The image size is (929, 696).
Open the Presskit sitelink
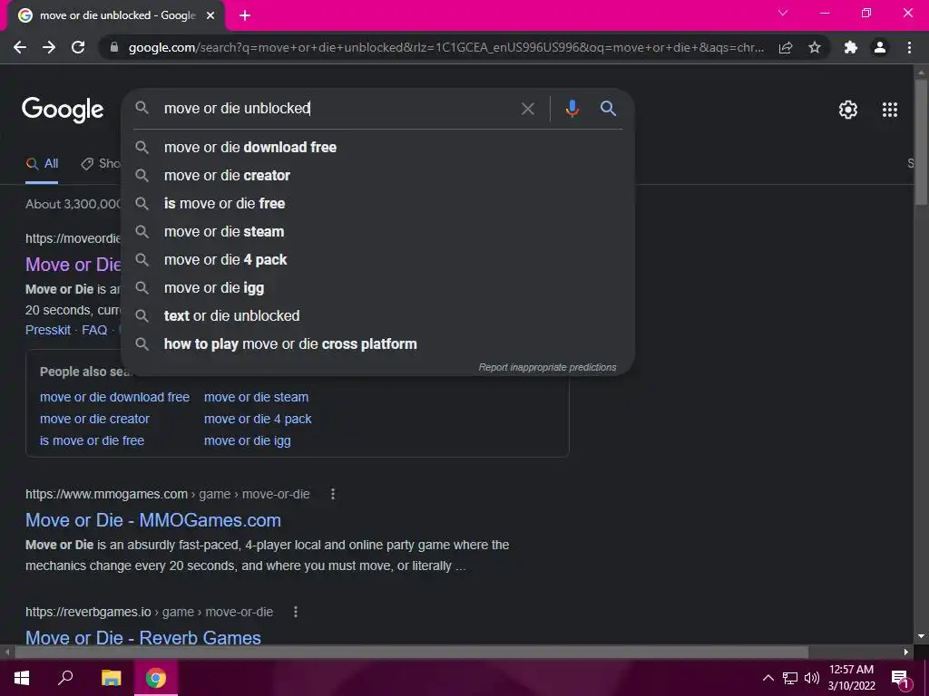coord(48,330)
